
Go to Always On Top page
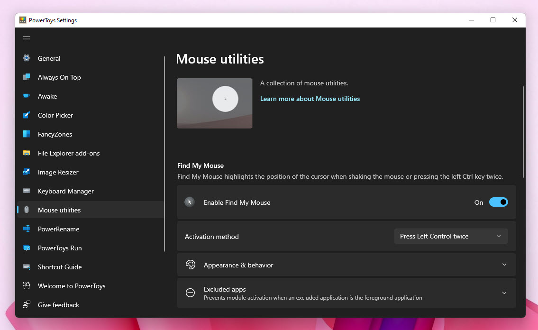pos(91,77)
